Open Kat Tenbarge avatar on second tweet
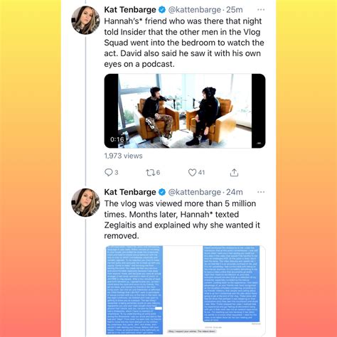 point(85,203)
